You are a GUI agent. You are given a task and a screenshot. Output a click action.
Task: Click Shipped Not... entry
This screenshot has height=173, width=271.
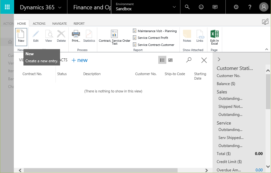point(231,107)
